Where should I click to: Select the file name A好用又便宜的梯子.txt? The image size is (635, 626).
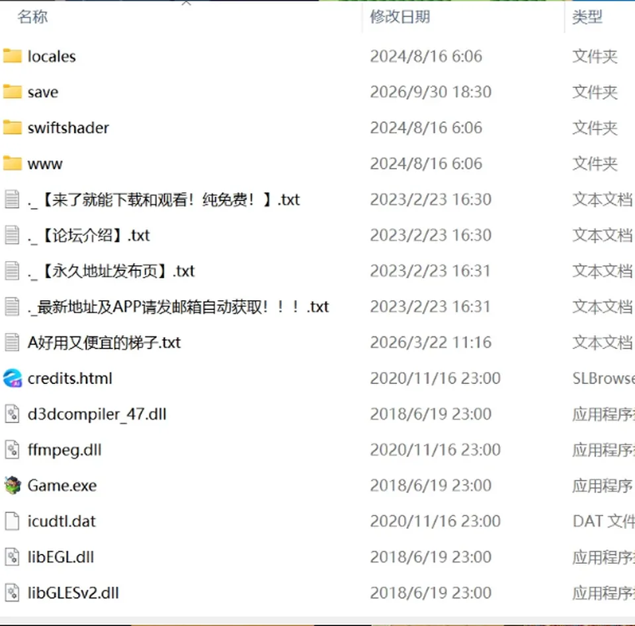pos(104,342)
